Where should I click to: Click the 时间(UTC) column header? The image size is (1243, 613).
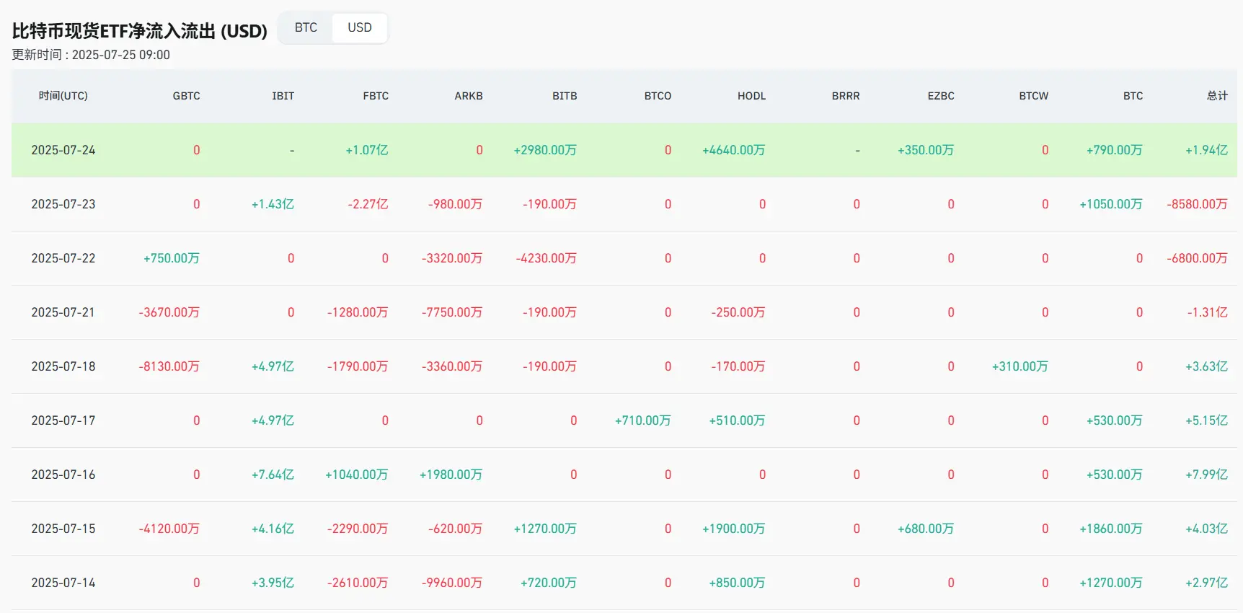[63, 96]
